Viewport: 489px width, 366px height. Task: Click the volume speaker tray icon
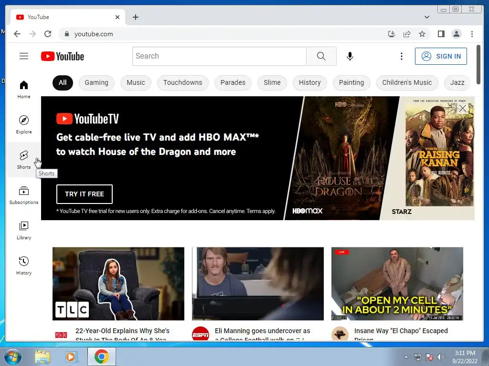pyautogui.click(x=441, y=357)
